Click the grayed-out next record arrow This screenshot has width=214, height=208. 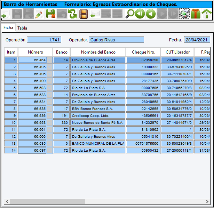(162, 14)
